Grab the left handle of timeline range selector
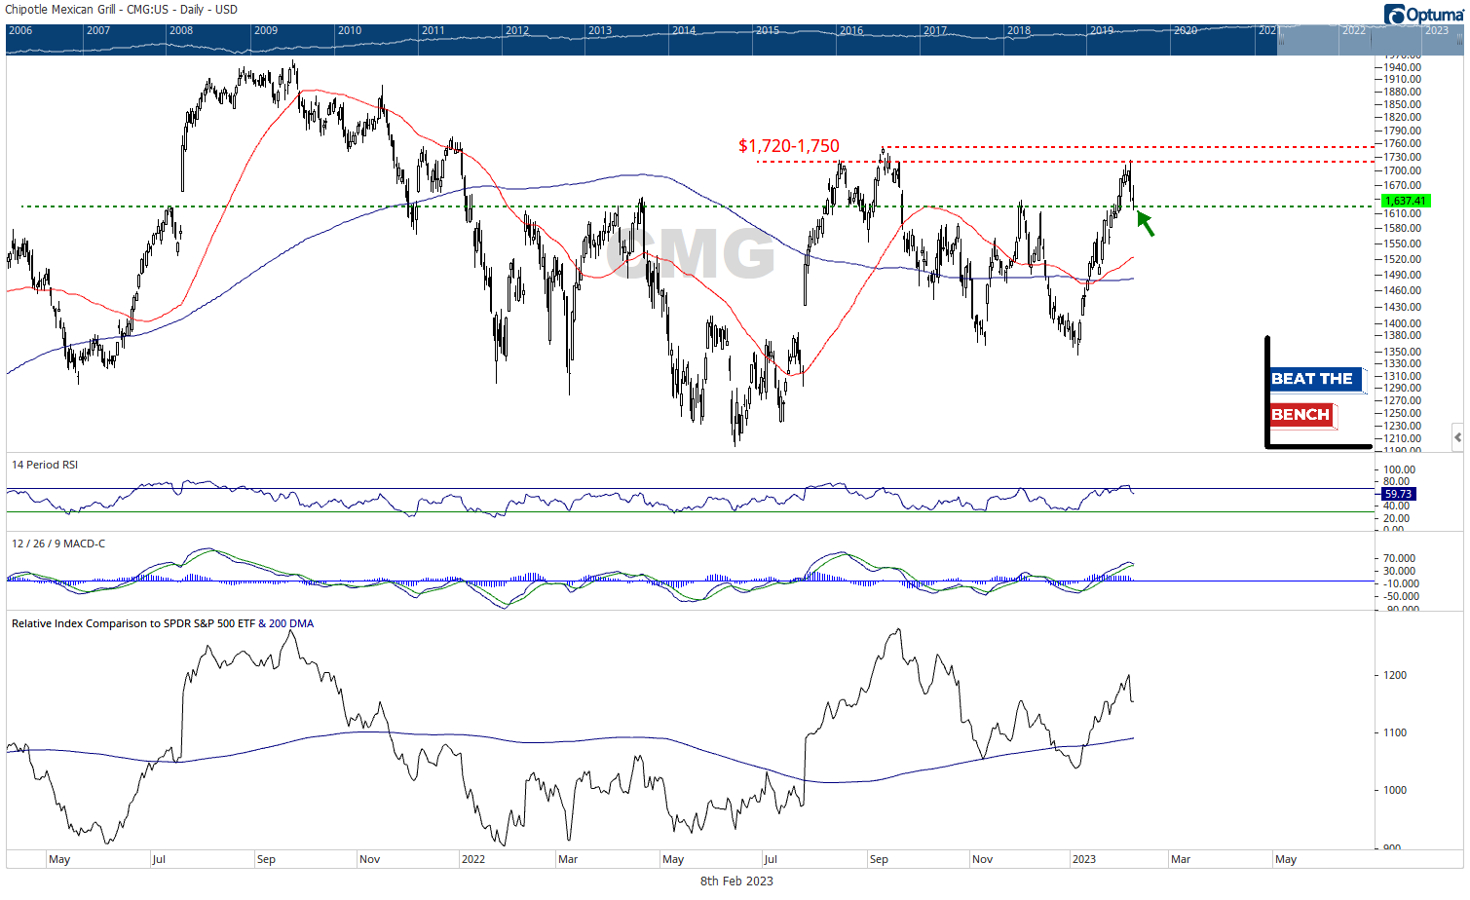The height and width of the screenshot is (900, 1470). tap(1281, 40)
